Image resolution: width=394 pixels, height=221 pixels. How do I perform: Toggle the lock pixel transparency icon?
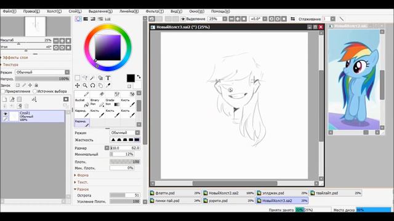click(x=18, y=85)
